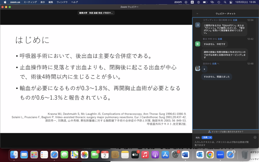Click "メッセージは誰に表示されますか？" link
Screen dimensions: 259x162
225,132
